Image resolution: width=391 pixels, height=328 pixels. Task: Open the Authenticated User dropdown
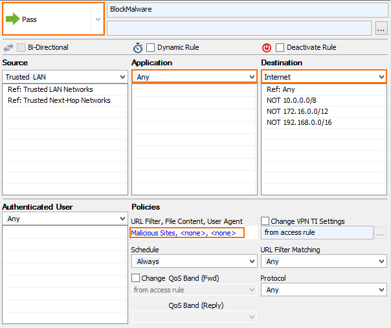coord(65,219)
